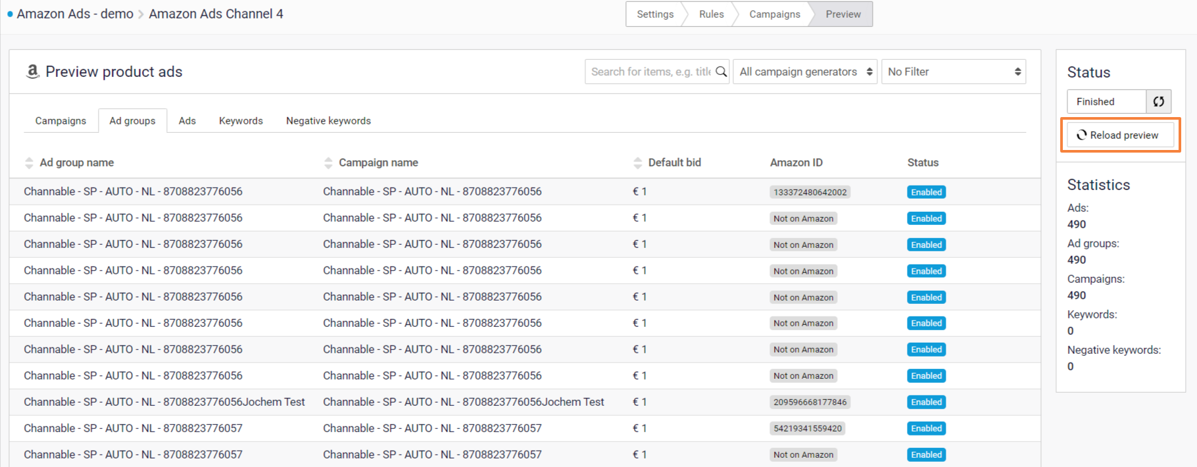
Task: Click the Reload preview button
Action: pyautogui.click(x=1119, y=135)
